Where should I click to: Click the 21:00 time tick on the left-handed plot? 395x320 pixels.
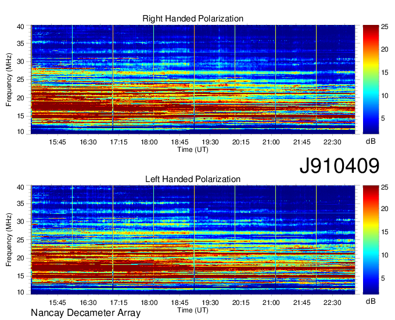[271, 303]
